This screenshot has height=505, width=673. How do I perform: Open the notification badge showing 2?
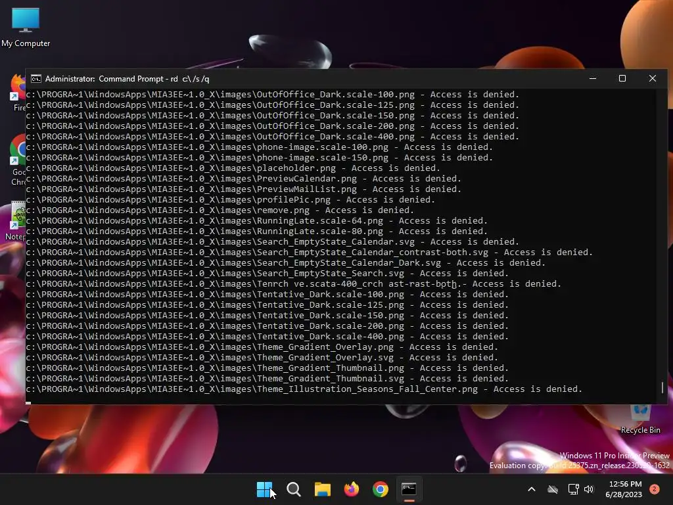[x=655, y=489]
